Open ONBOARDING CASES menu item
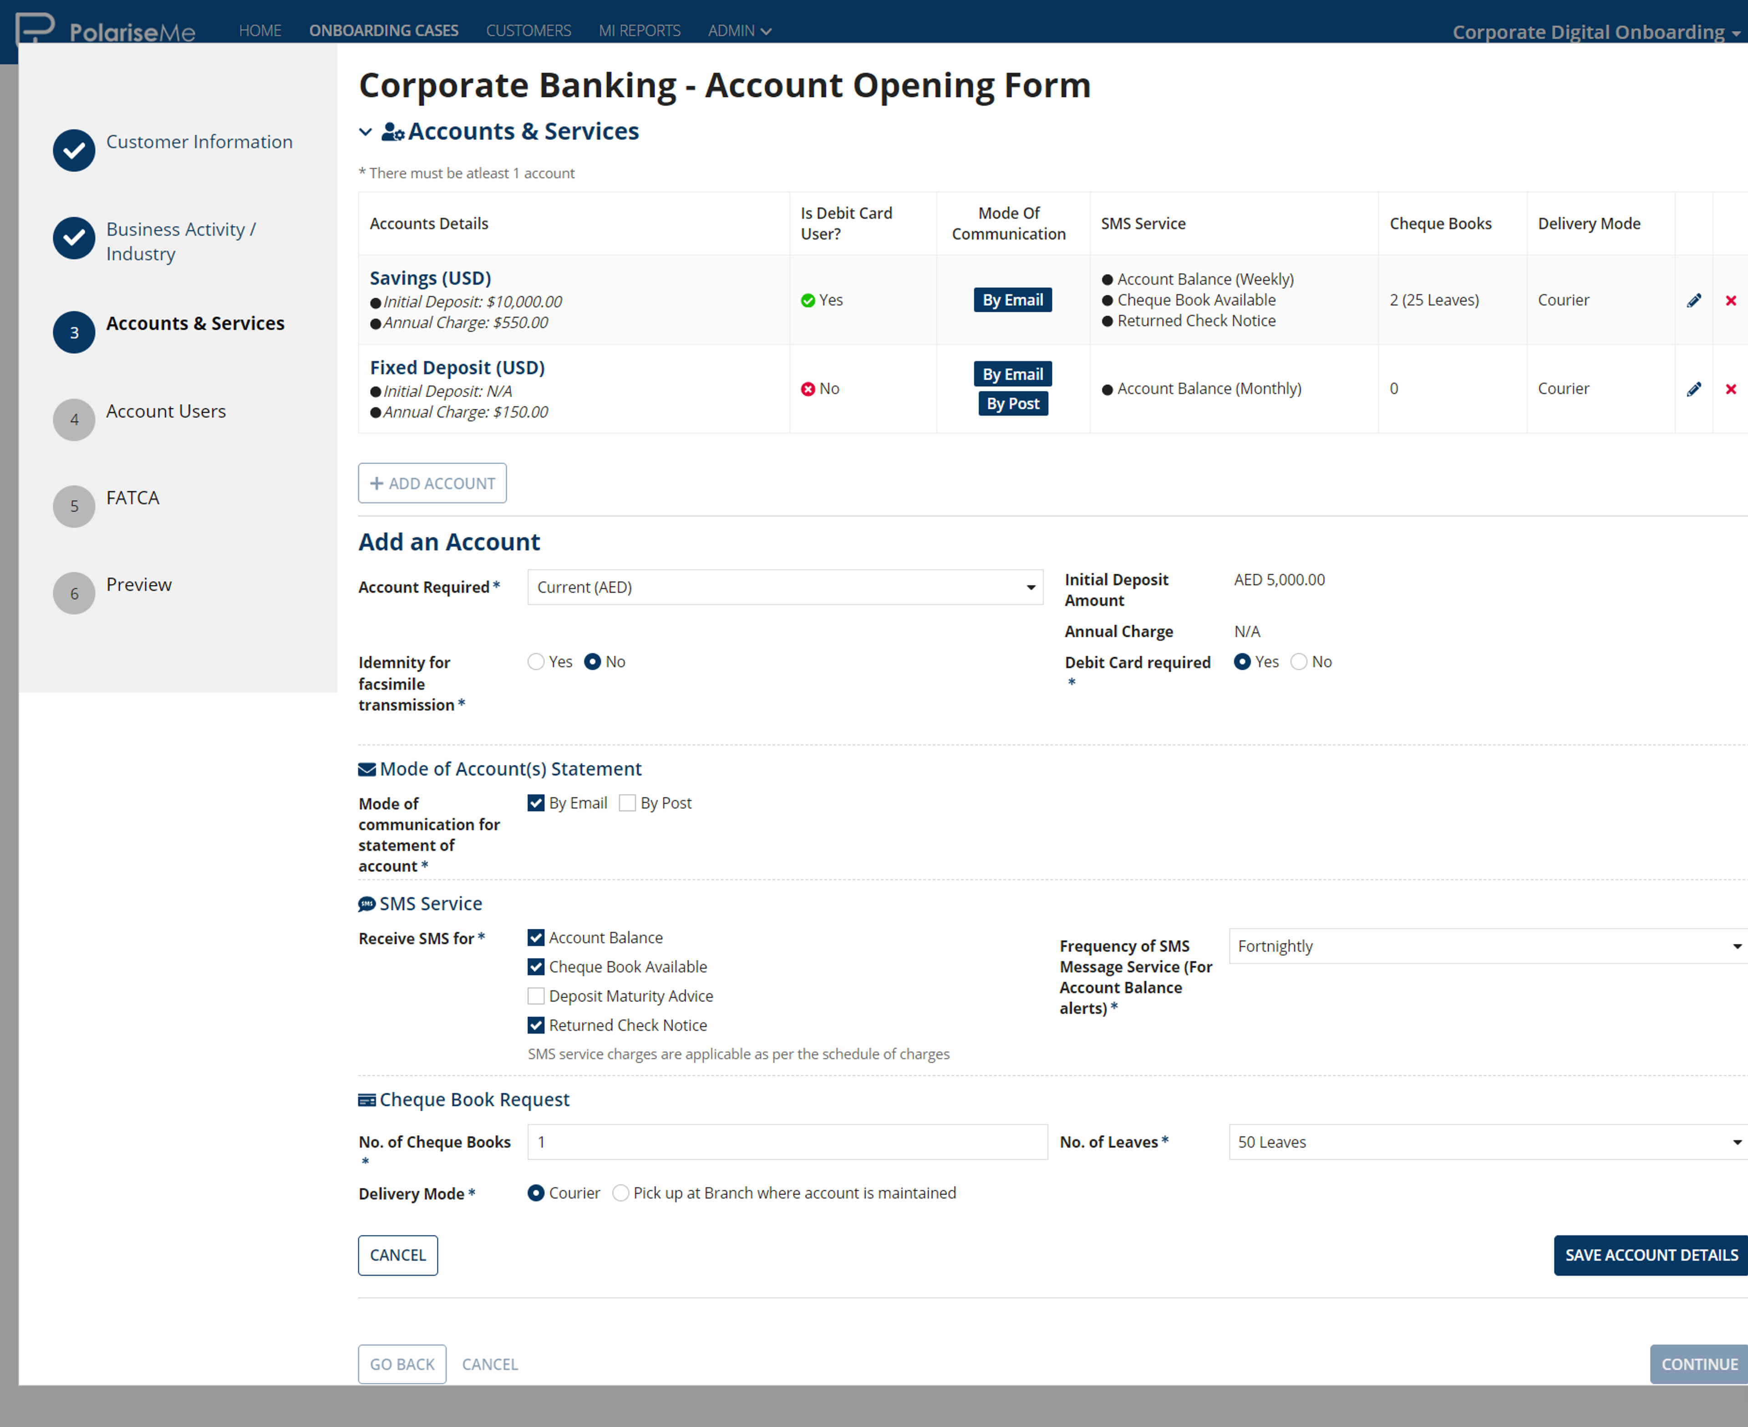1748x1427 pixels. point(384,31)
